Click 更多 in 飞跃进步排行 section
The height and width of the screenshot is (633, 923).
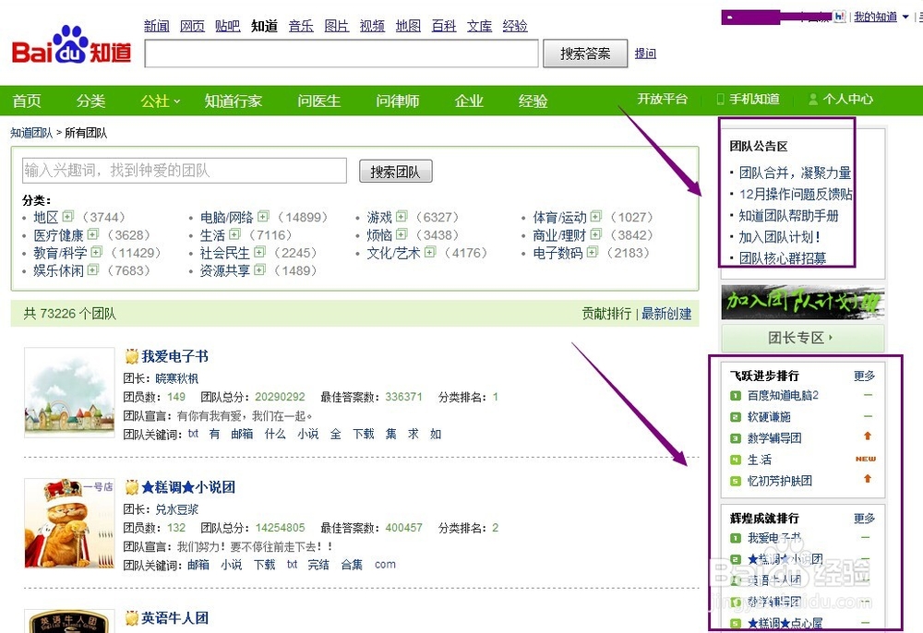pos(864,376)
